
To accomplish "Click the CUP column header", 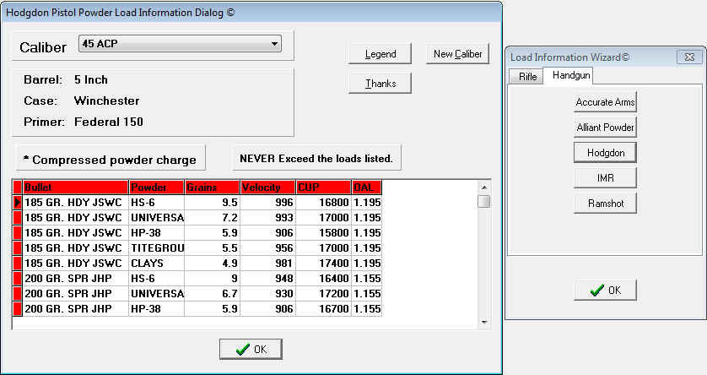I will point(324,187).
